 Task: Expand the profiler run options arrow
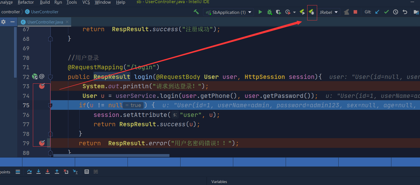(294, 12)
